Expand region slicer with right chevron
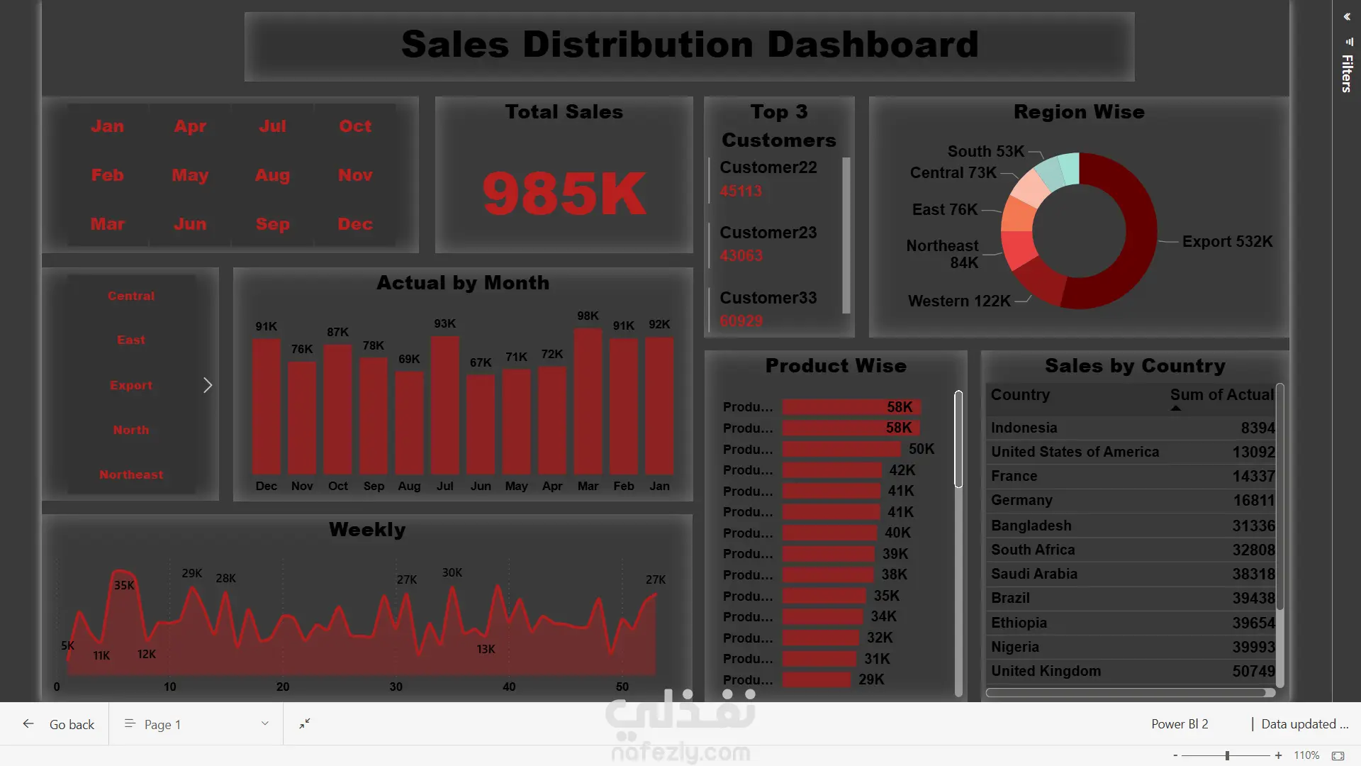Image resolution: width=1361 pixels, height=766 pixels. pyautogui.click(x=208, y=385)
